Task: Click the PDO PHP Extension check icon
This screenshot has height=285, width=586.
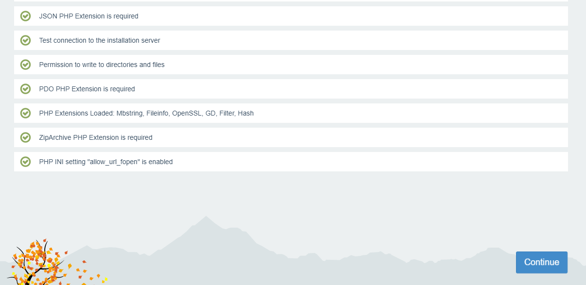Action: [26, 89]
